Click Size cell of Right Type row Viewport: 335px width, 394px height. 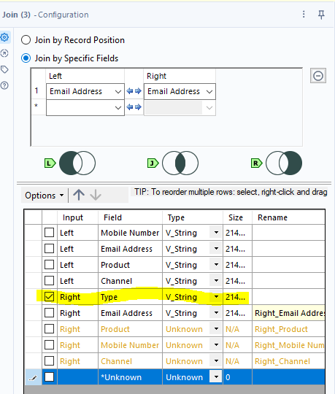[x=237, y=297]
